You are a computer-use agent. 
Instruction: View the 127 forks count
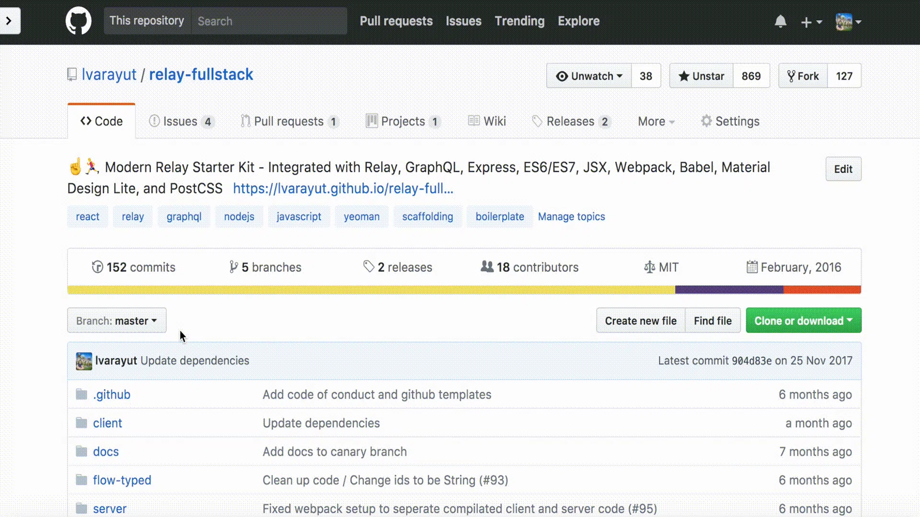(844, 76)
